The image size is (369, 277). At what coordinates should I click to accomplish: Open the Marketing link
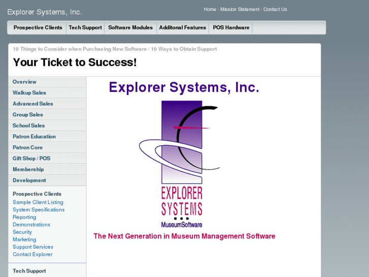(x=24, y=239)
